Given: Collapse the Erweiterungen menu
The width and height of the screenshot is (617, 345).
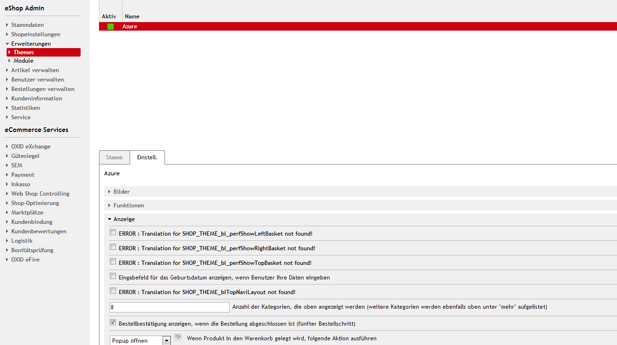Looking at the screenshot, I should pyautogui.click(x=31, y=44).
